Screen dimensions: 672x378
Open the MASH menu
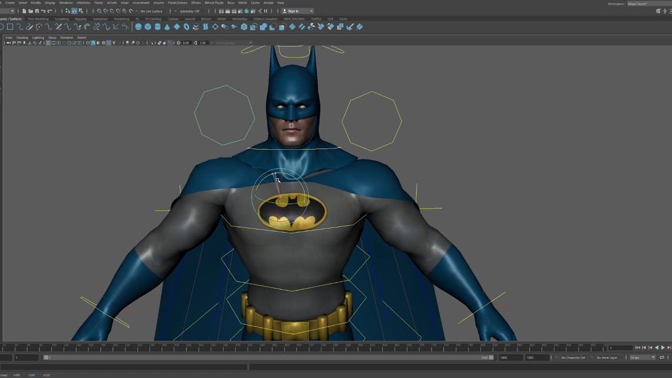(242, 3)
